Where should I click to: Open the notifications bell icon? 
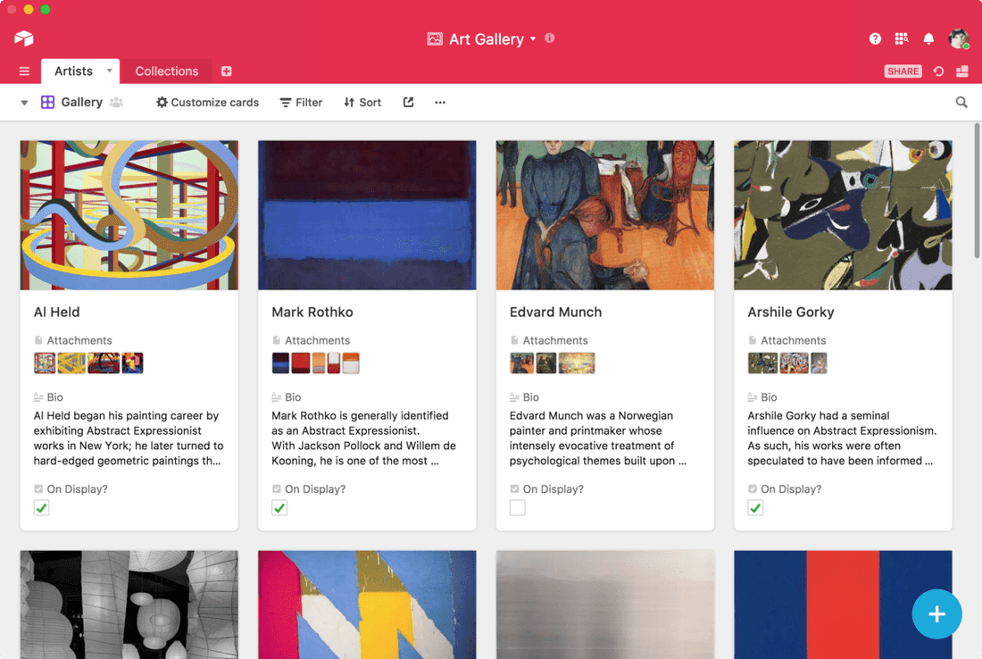(928, 38)
